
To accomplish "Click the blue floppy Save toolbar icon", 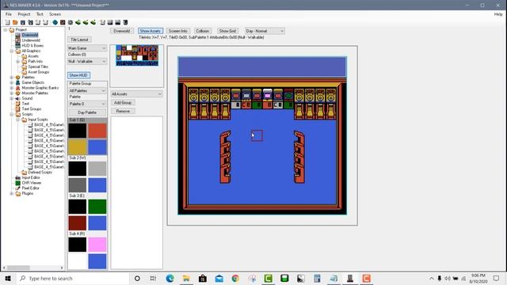I will coord(23,22).
